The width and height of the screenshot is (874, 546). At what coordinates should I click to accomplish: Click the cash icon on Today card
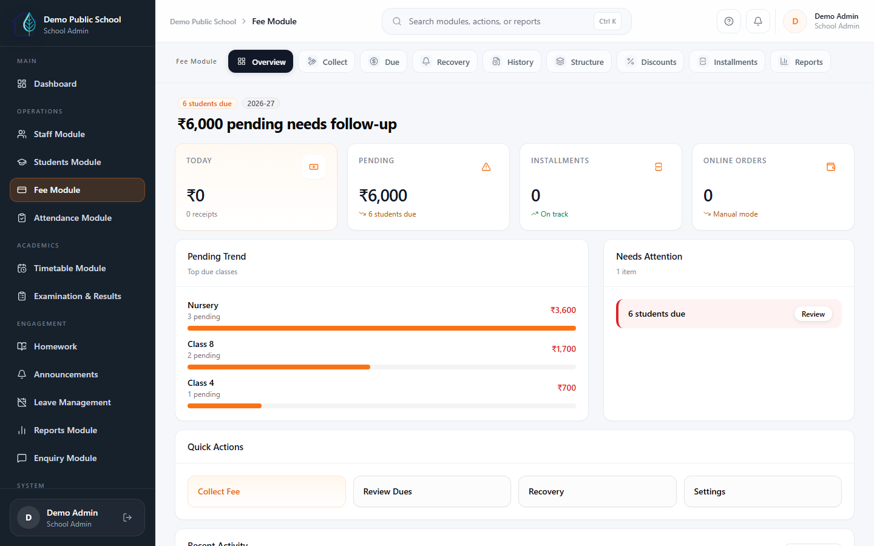[314, 167]
